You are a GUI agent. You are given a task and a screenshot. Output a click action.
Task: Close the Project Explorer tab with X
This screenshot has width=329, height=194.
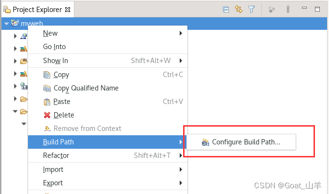(x=68, y=10)
